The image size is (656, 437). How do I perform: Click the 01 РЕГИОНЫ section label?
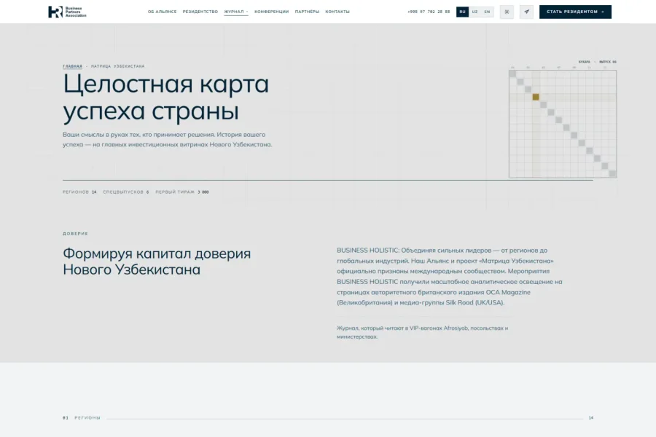(82, 418)
